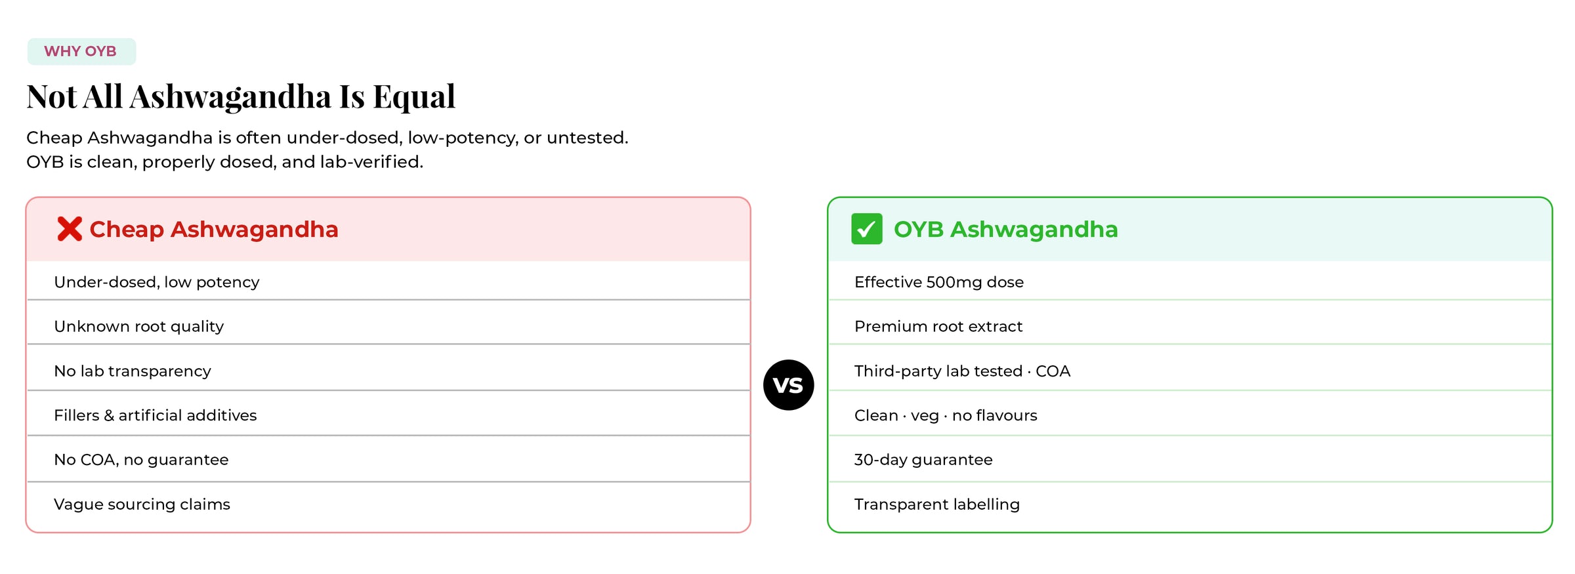The width and height of the screenshot is (1575, 574).
Task: Select the 30-day guarantee row
Action: point(1190,459)
